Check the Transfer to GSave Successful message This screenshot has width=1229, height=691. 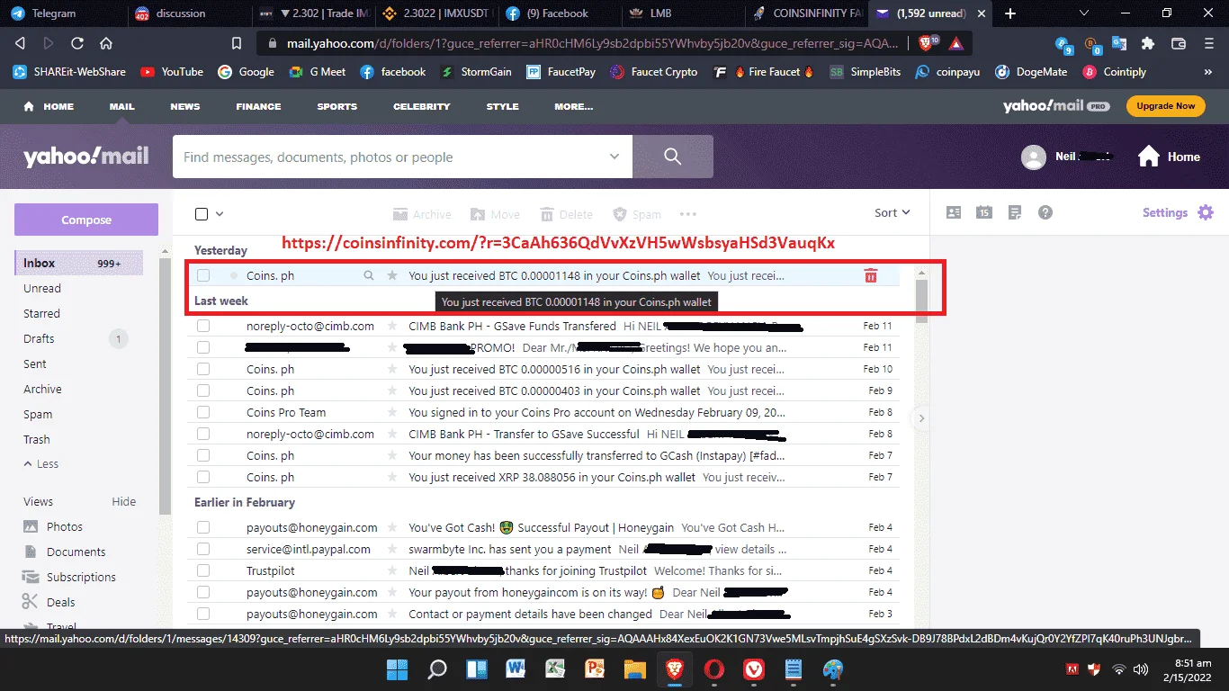[203, 434]
